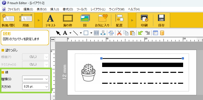Insert a table from the toolbar
This screenshot has width=203, height=100.
tap(97, 33)
